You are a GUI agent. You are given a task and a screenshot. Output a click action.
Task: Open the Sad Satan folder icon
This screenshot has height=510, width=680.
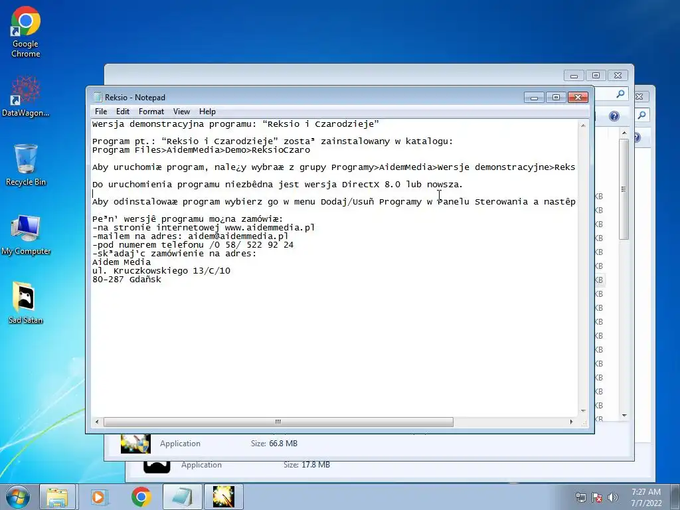26,303
